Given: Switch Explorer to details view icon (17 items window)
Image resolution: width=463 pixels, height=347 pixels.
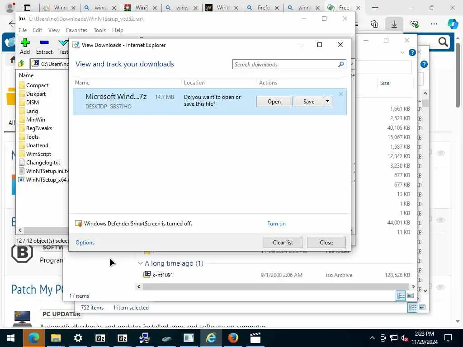Looking at the screenshot, I should (401, 295).
